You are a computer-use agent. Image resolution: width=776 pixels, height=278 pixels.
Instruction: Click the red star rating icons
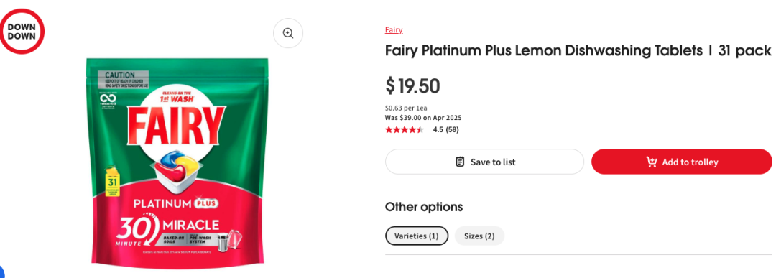pos(405,130)
